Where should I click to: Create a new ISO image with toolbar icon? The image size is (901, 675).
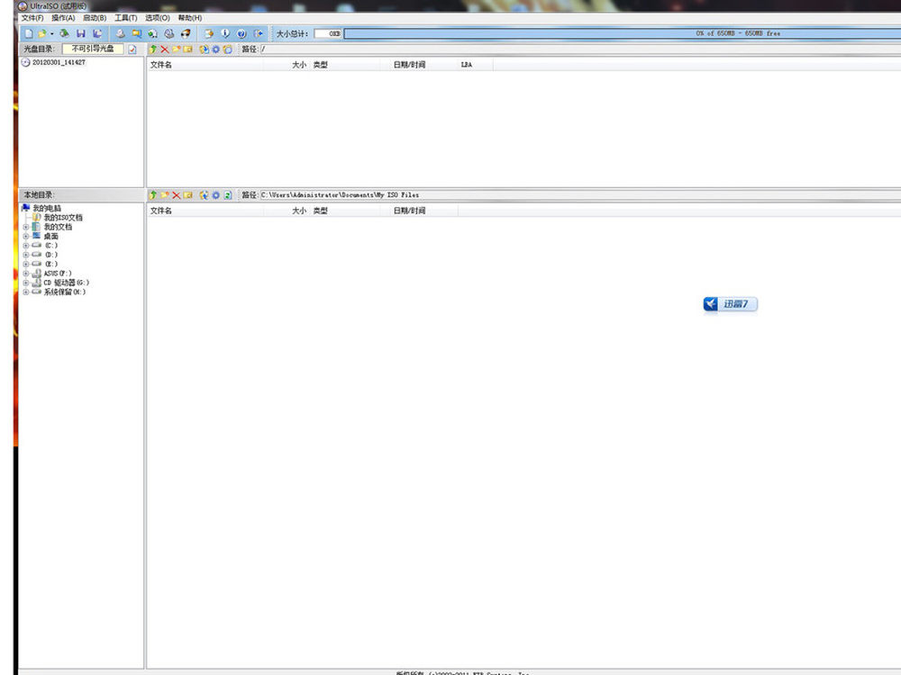[28, 34]
